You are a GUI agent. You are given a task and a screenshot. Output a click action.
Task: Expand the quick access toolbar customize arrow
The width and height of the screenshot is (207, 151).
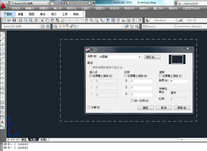tap(94, 3)
